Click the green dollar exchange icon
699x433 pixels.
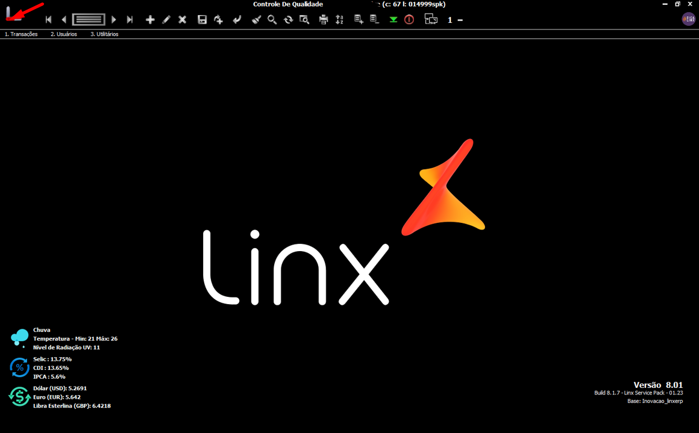point(19,396)
